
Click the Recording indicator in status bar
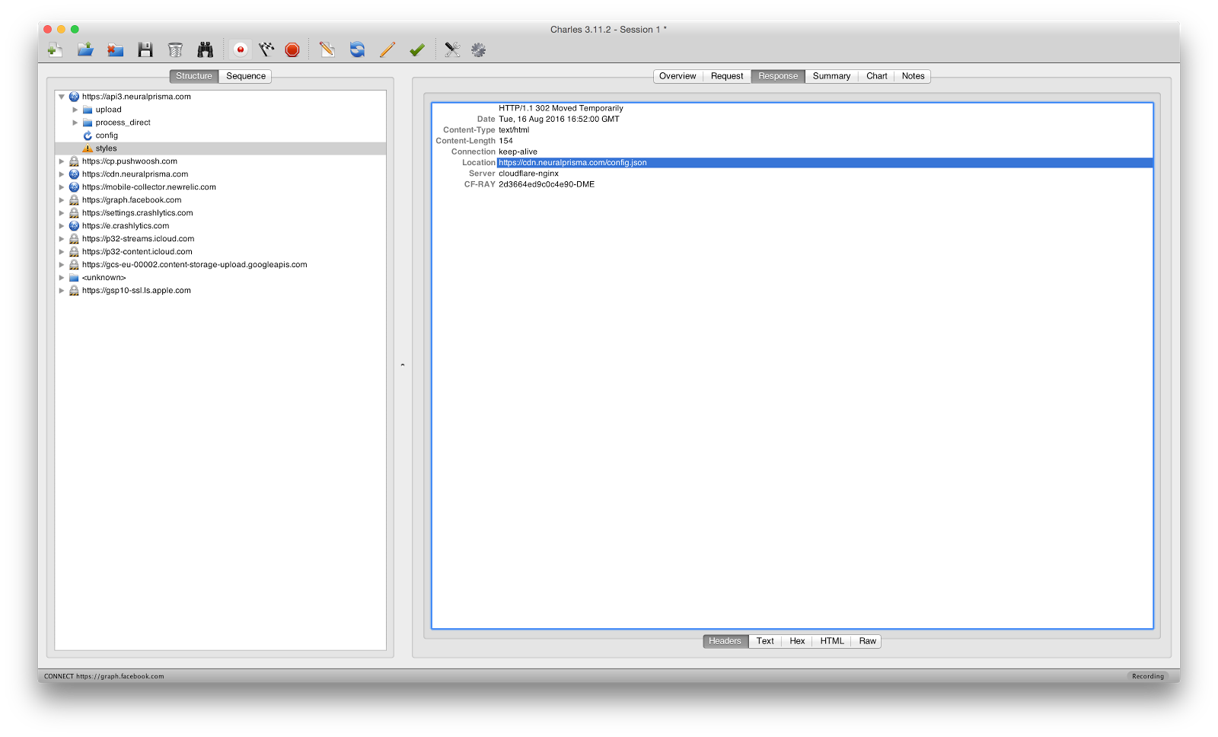click(x=1147, y=676)
